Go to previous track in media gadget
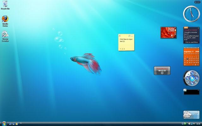This screenshot has width=202, height=126. click(x=187, y=78)
